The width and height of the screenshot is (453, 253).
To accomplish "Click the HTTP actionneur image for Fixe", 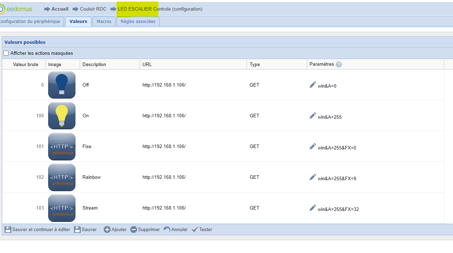I will click(62, 146).
